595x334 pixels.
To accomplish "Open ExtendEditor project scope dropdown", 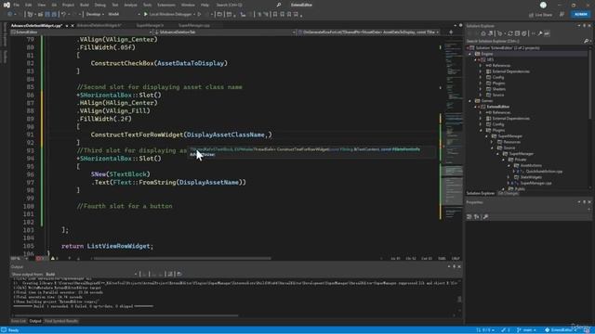I will click(x=82, y=32).
